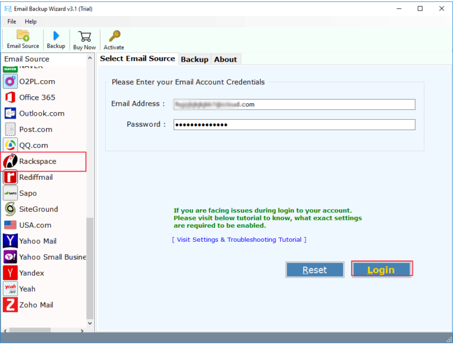Select the Rediffmail red icon
This screenshot has width=453, height=345.
[10, 177]
